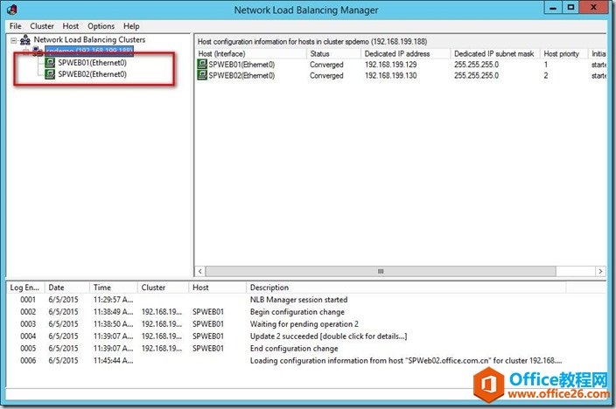Click the SPWEB01 host icon in tree
616x409 pixels.
(50, 62)
